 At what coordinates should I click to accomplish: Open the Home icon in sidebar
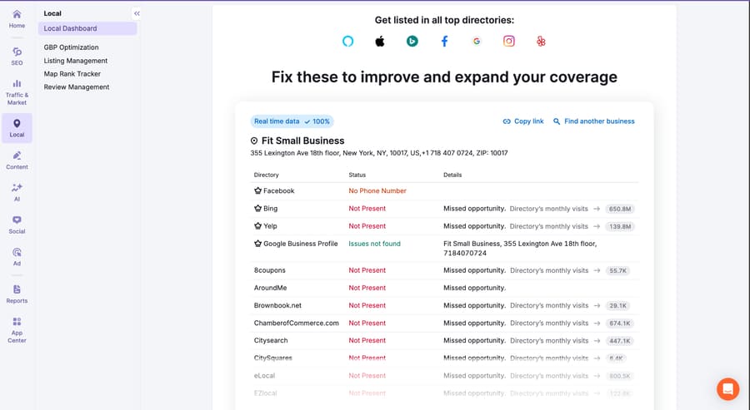pos(17,14)
